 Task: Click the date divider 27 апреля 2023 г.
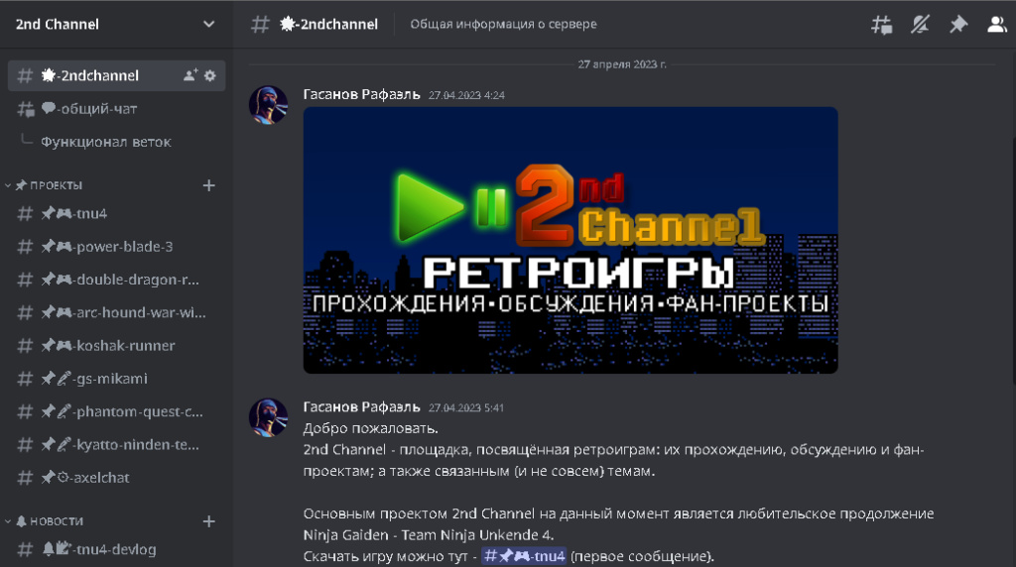[x=622, y=64]
